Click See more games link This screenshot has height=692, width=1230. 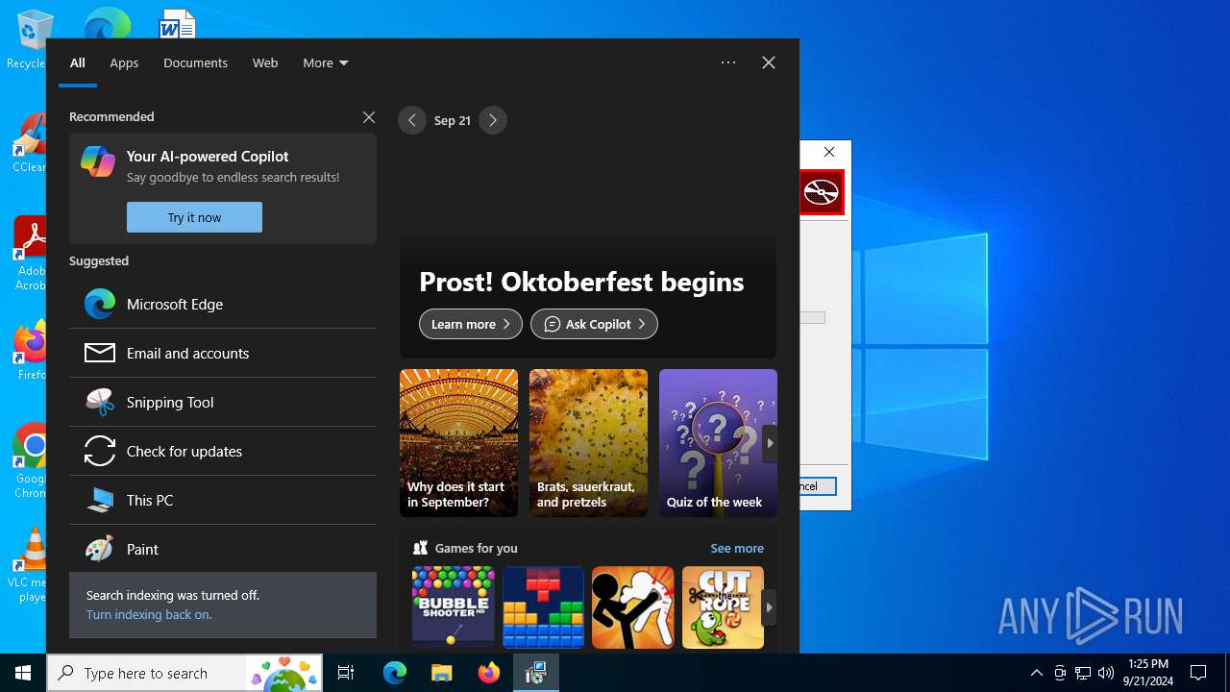click(737, 548)
